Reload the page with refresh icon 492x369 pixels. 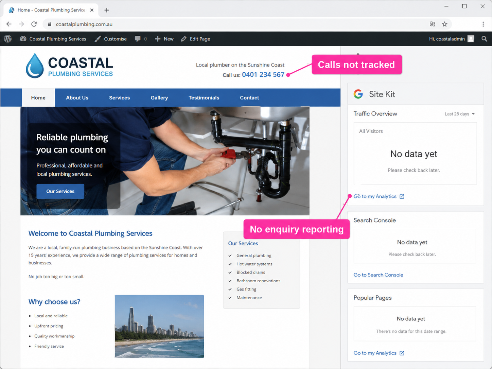point(34,24)
